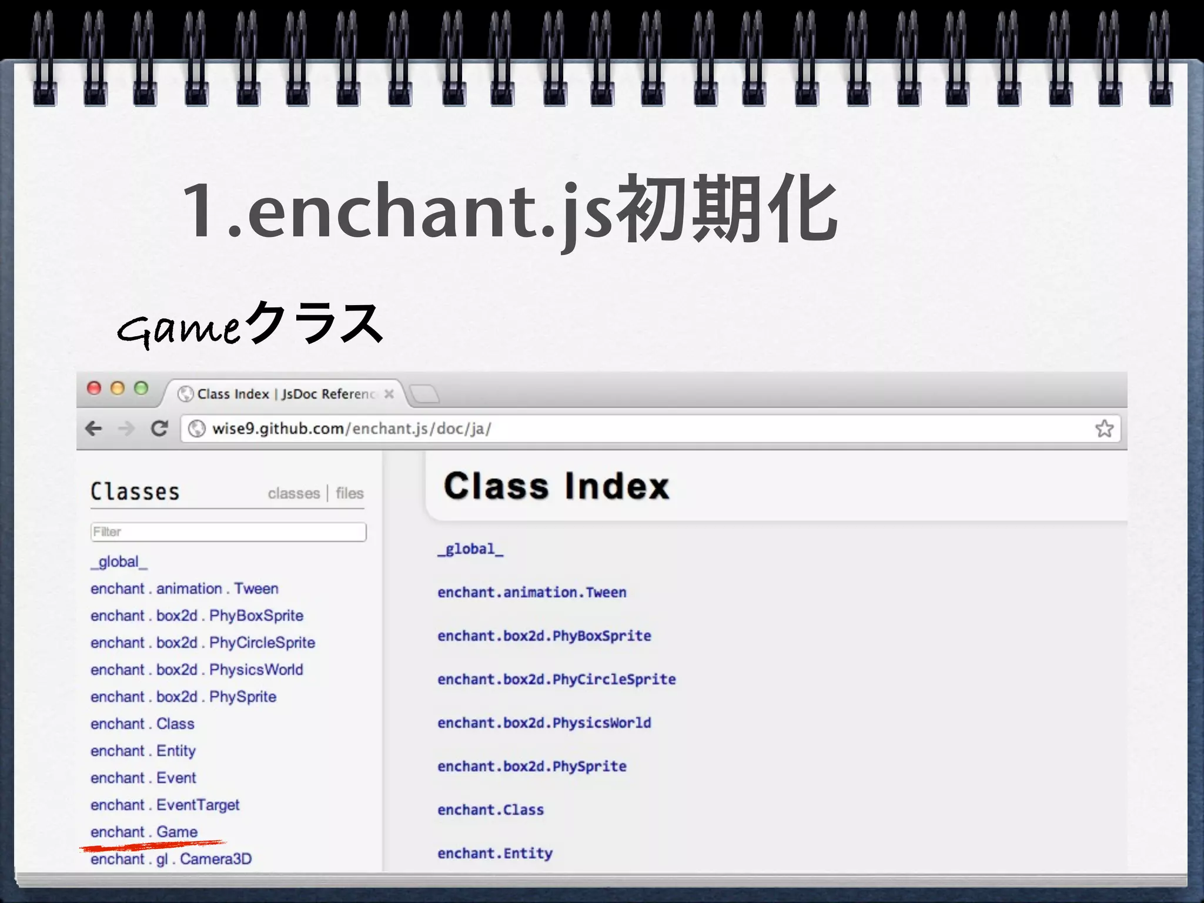
Task: Click _global_ link in Class Index
Action: click(x=470, y=549)
